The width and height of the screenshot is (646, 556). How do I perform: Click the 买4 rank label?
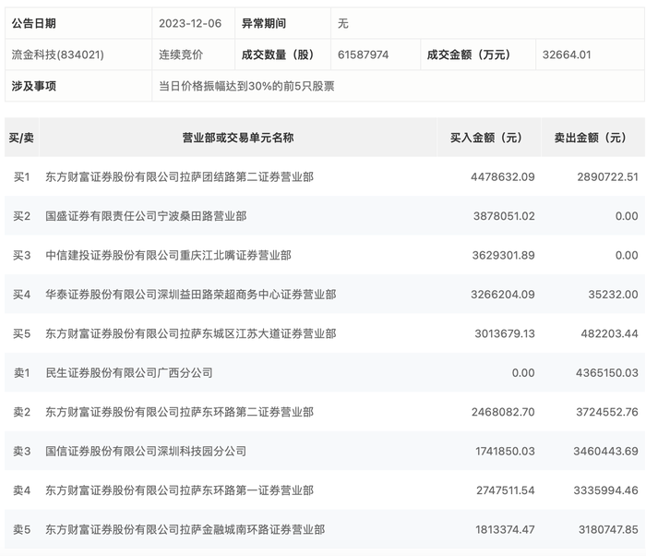(x=22, y=295)
